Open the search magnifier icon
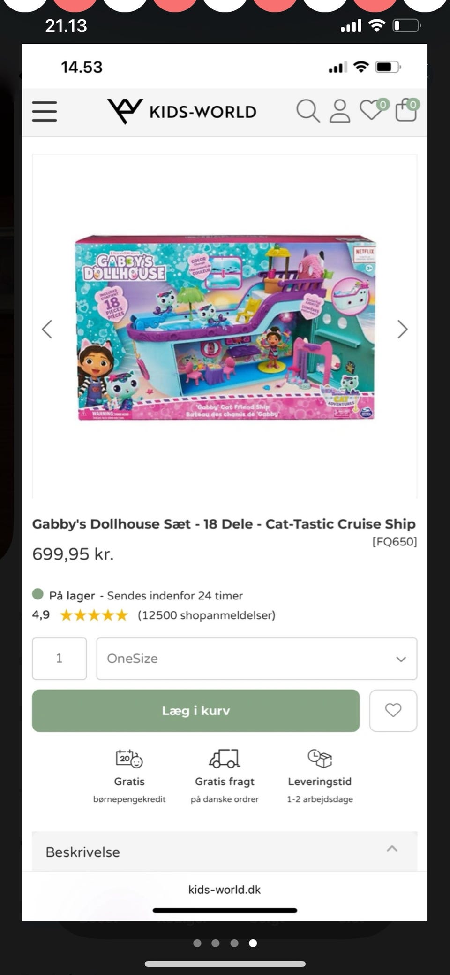Viewport: 450px width, 975px height. [x=308, y=111]
